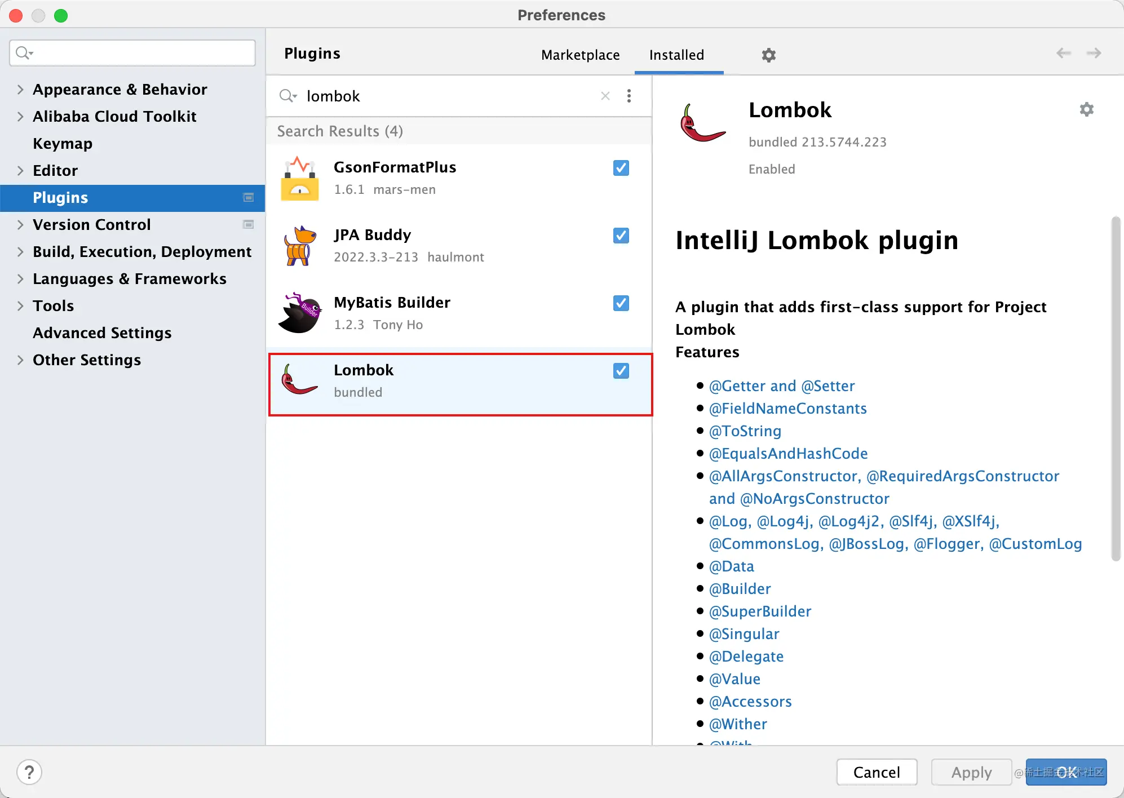Image resolution: width=1124 pixels, height=798 pixels.
Task: Click the Enabled status text
Action: click(772, 169)
